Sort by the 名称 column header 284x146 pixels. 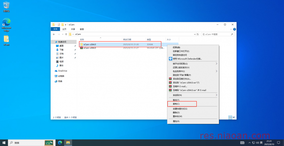coord(100,39)
